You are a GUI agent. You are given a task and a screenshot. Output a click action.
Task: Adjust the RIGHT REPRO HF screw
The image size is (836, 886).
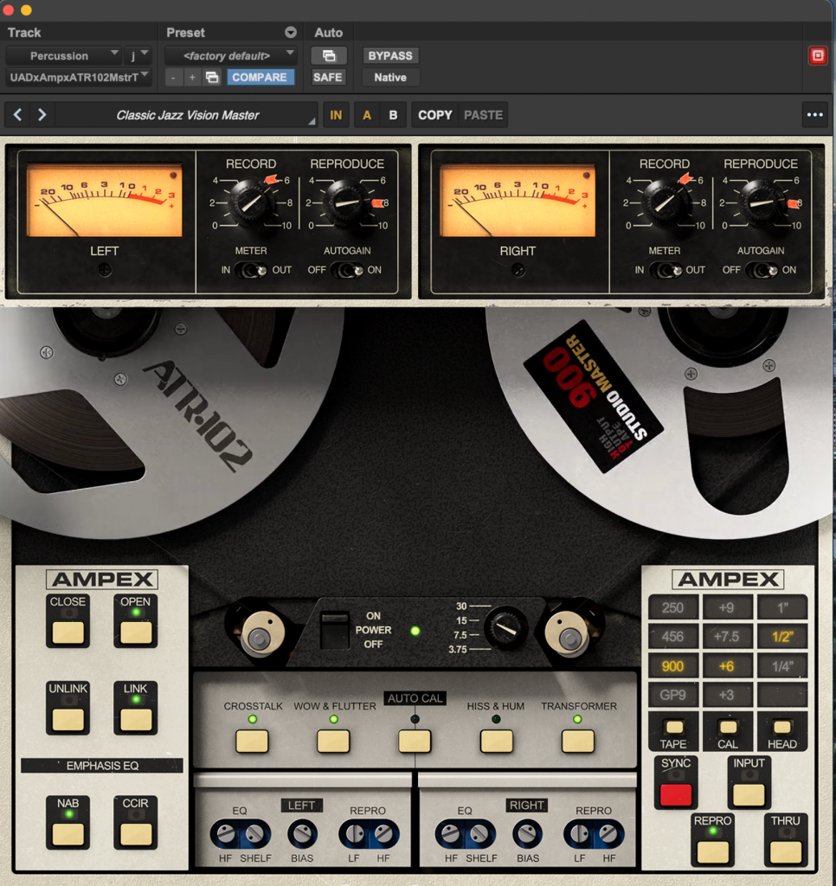(608, 834)
